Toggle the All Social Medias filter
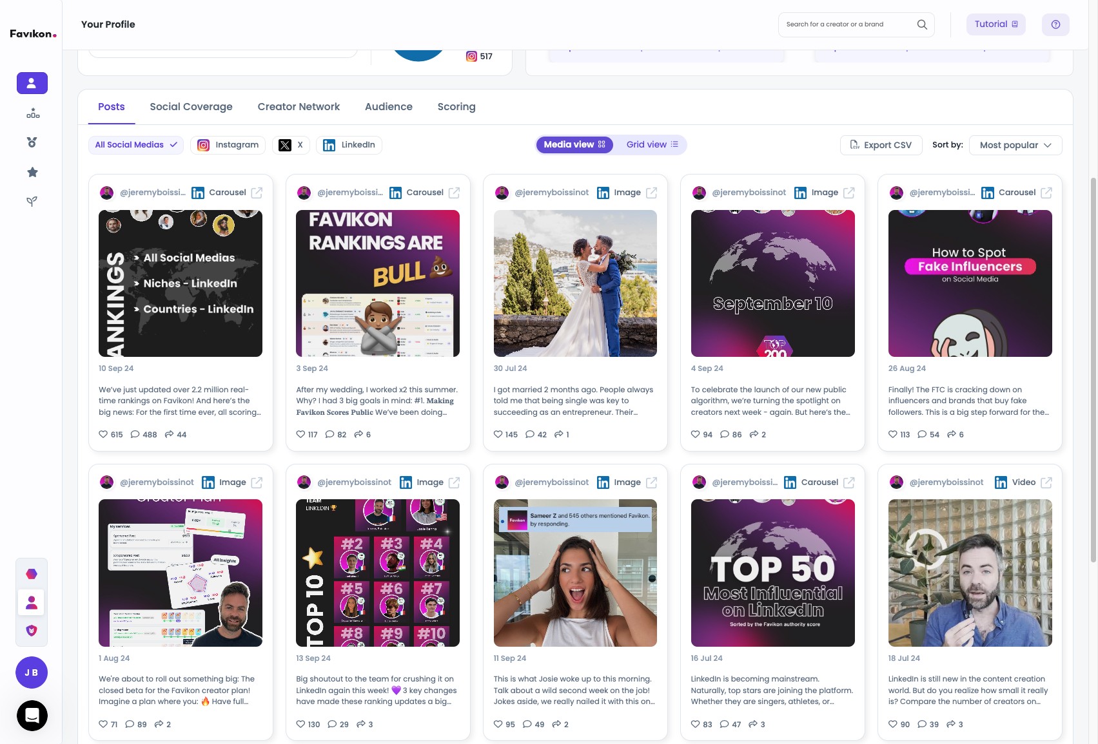 tap(136, 145)
